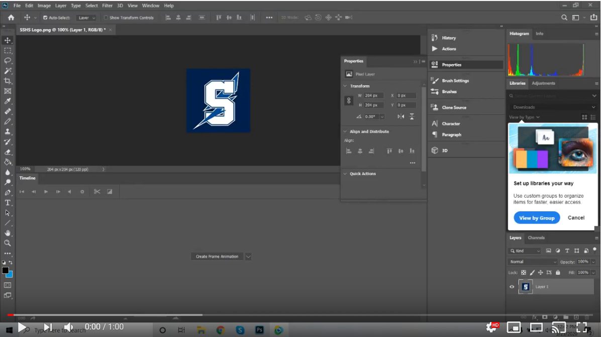The width and height of the screenshot is (601, 337).
Task: Open the Filter menu
Action: tap(107, 6)
